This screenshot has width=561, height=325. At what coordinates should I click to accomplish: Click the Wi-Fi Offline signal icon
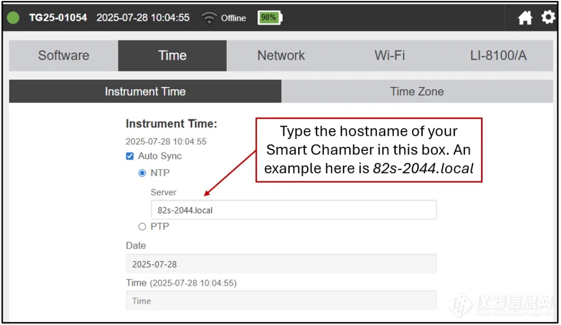click(x=209, y=18)
